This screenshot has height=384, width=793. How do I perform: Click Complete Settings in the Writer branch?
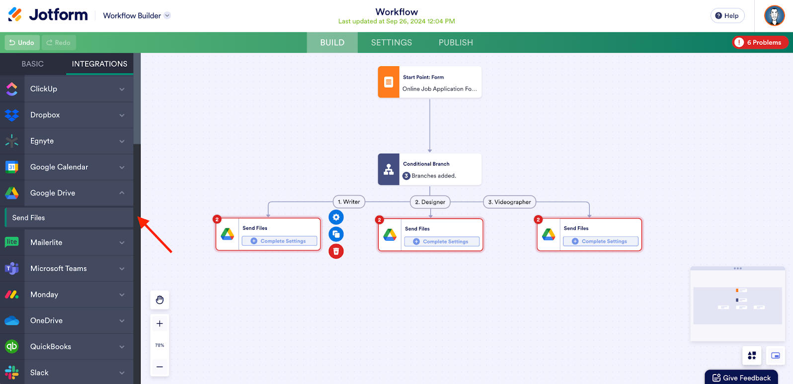(x=279, y=241)
